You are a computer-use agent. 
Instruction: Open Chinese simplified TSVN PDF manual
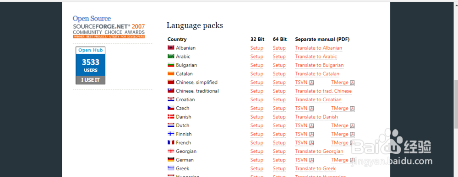305,83
